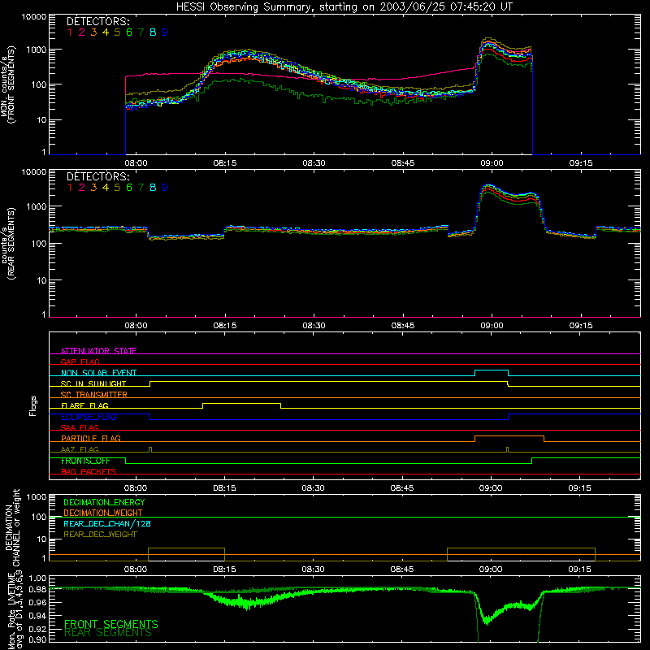
Task: Select detector number 5 in the front segments legend
Action: 117,32
